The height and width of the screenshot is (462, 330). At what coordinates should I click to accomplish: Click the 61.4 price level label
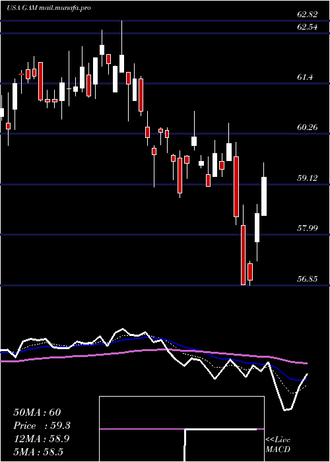(x=305, y=77)
